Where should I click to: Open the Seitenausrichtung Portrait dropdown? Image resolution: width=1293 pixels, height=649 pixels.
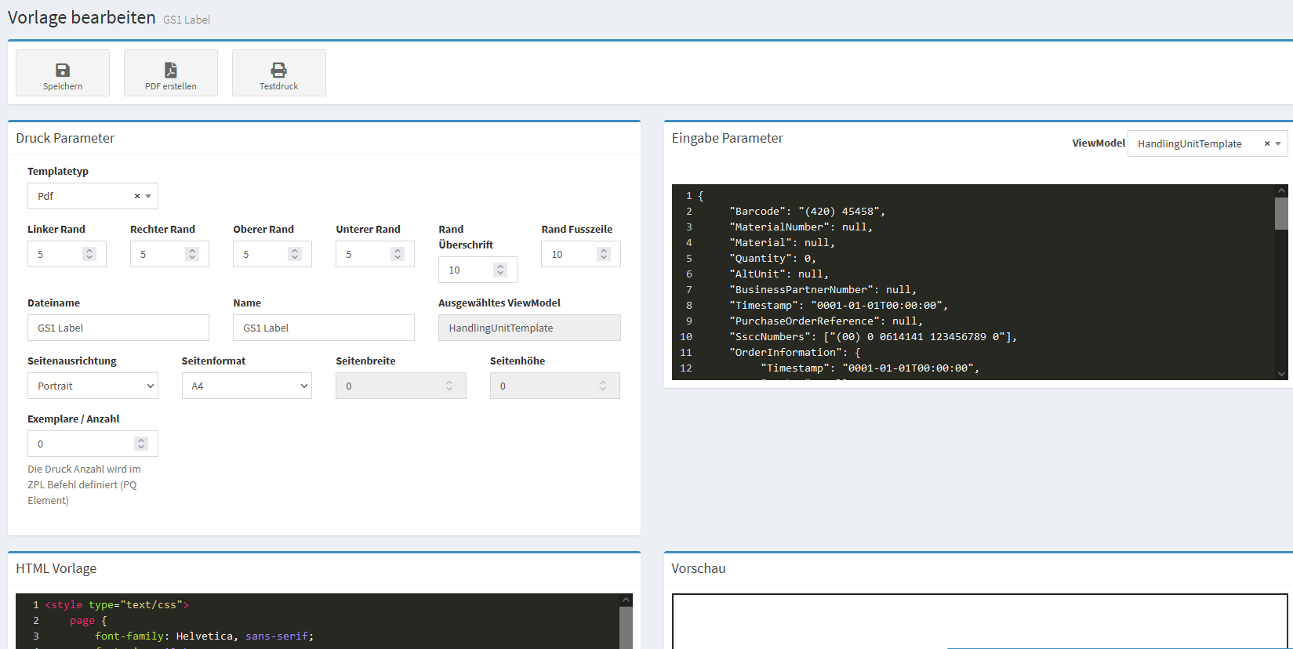click(93, 386)
